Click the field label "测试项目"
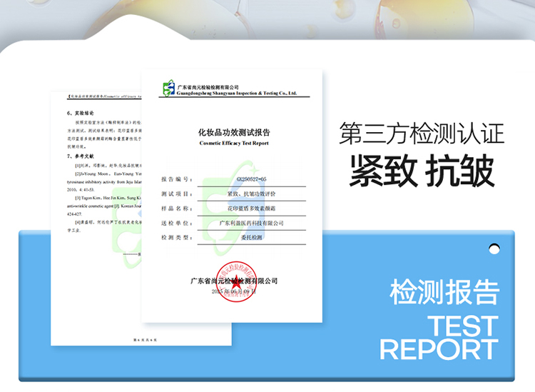The height and width of the screenshot is (392, 535). pos(175,194)
